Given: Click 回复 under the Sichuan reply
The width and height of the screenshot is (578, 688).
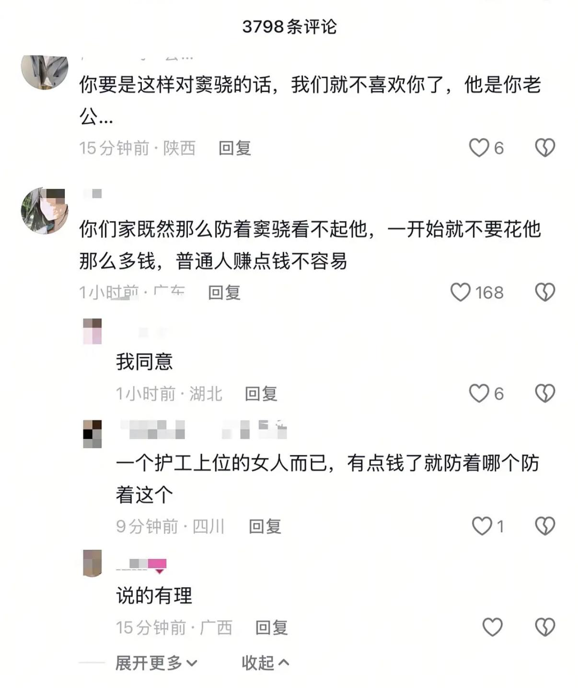Looking at the screenshot, I should click(265, 526).
